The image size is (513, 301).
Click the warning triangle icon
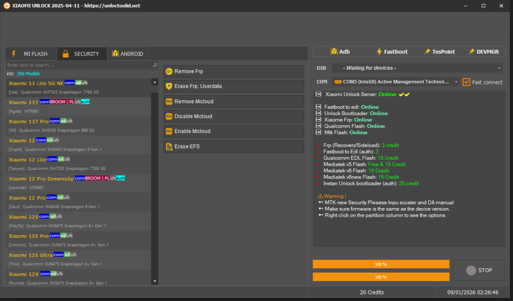point(320,196)
